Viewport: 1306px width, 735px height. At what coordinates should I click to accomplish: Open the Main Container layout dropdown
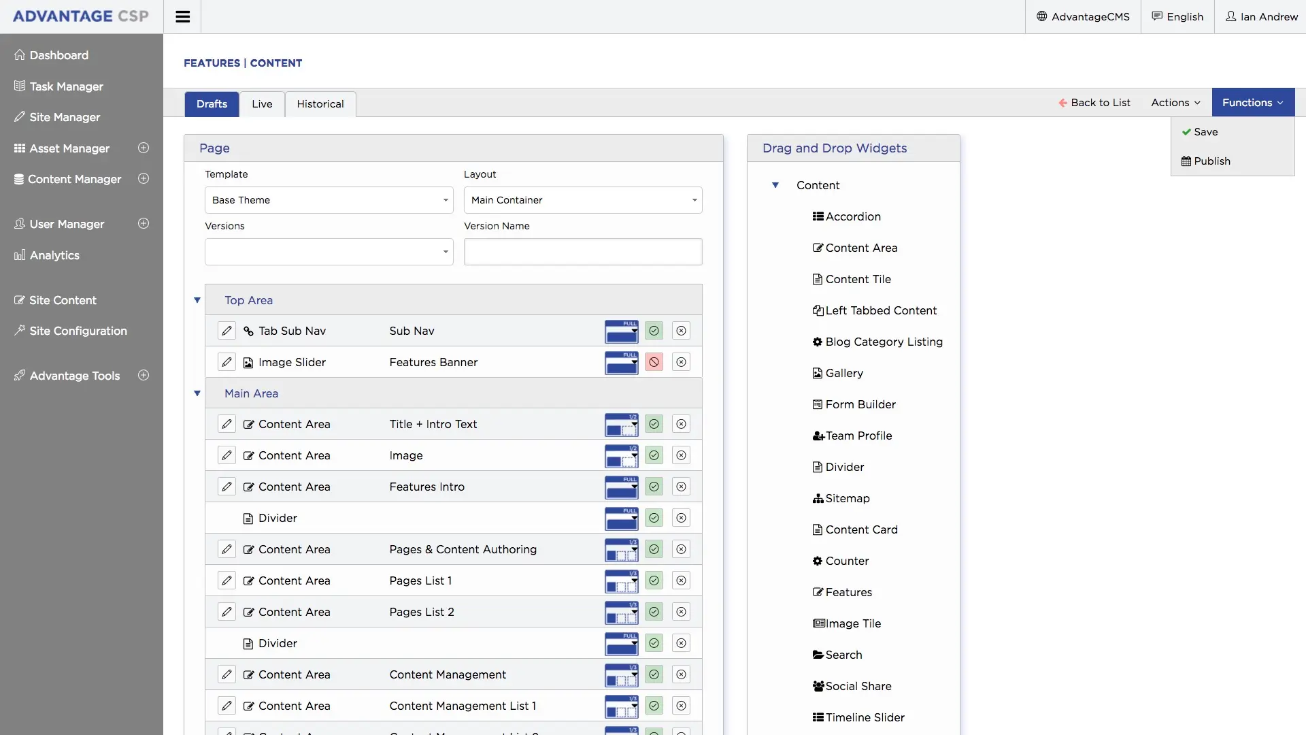[582, 199]
